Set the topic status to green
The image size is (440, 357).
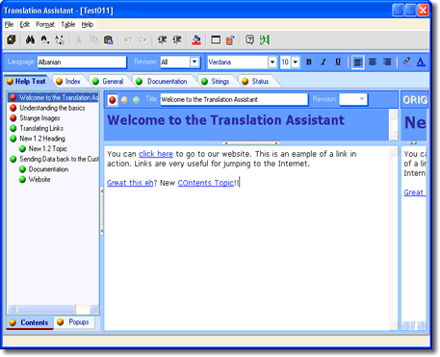(x=136, y=100)
